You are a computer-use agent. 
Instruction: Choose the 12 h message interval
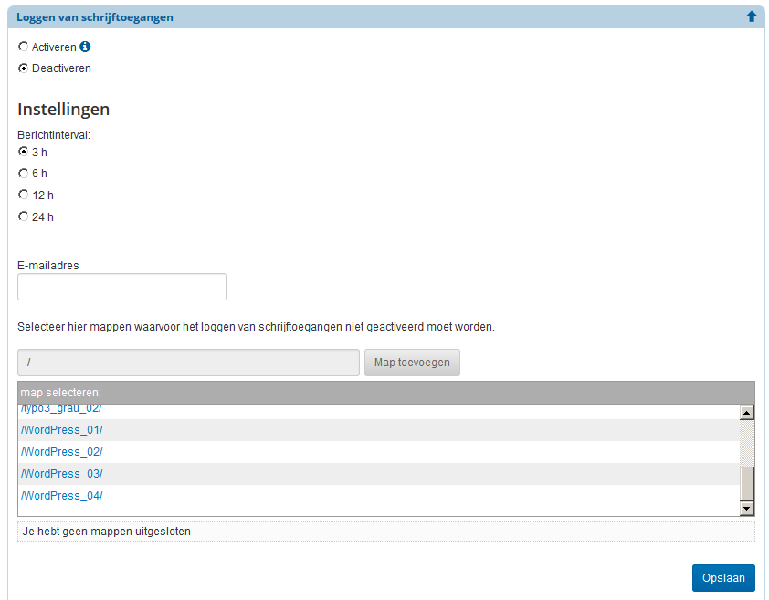coord(23,195)
